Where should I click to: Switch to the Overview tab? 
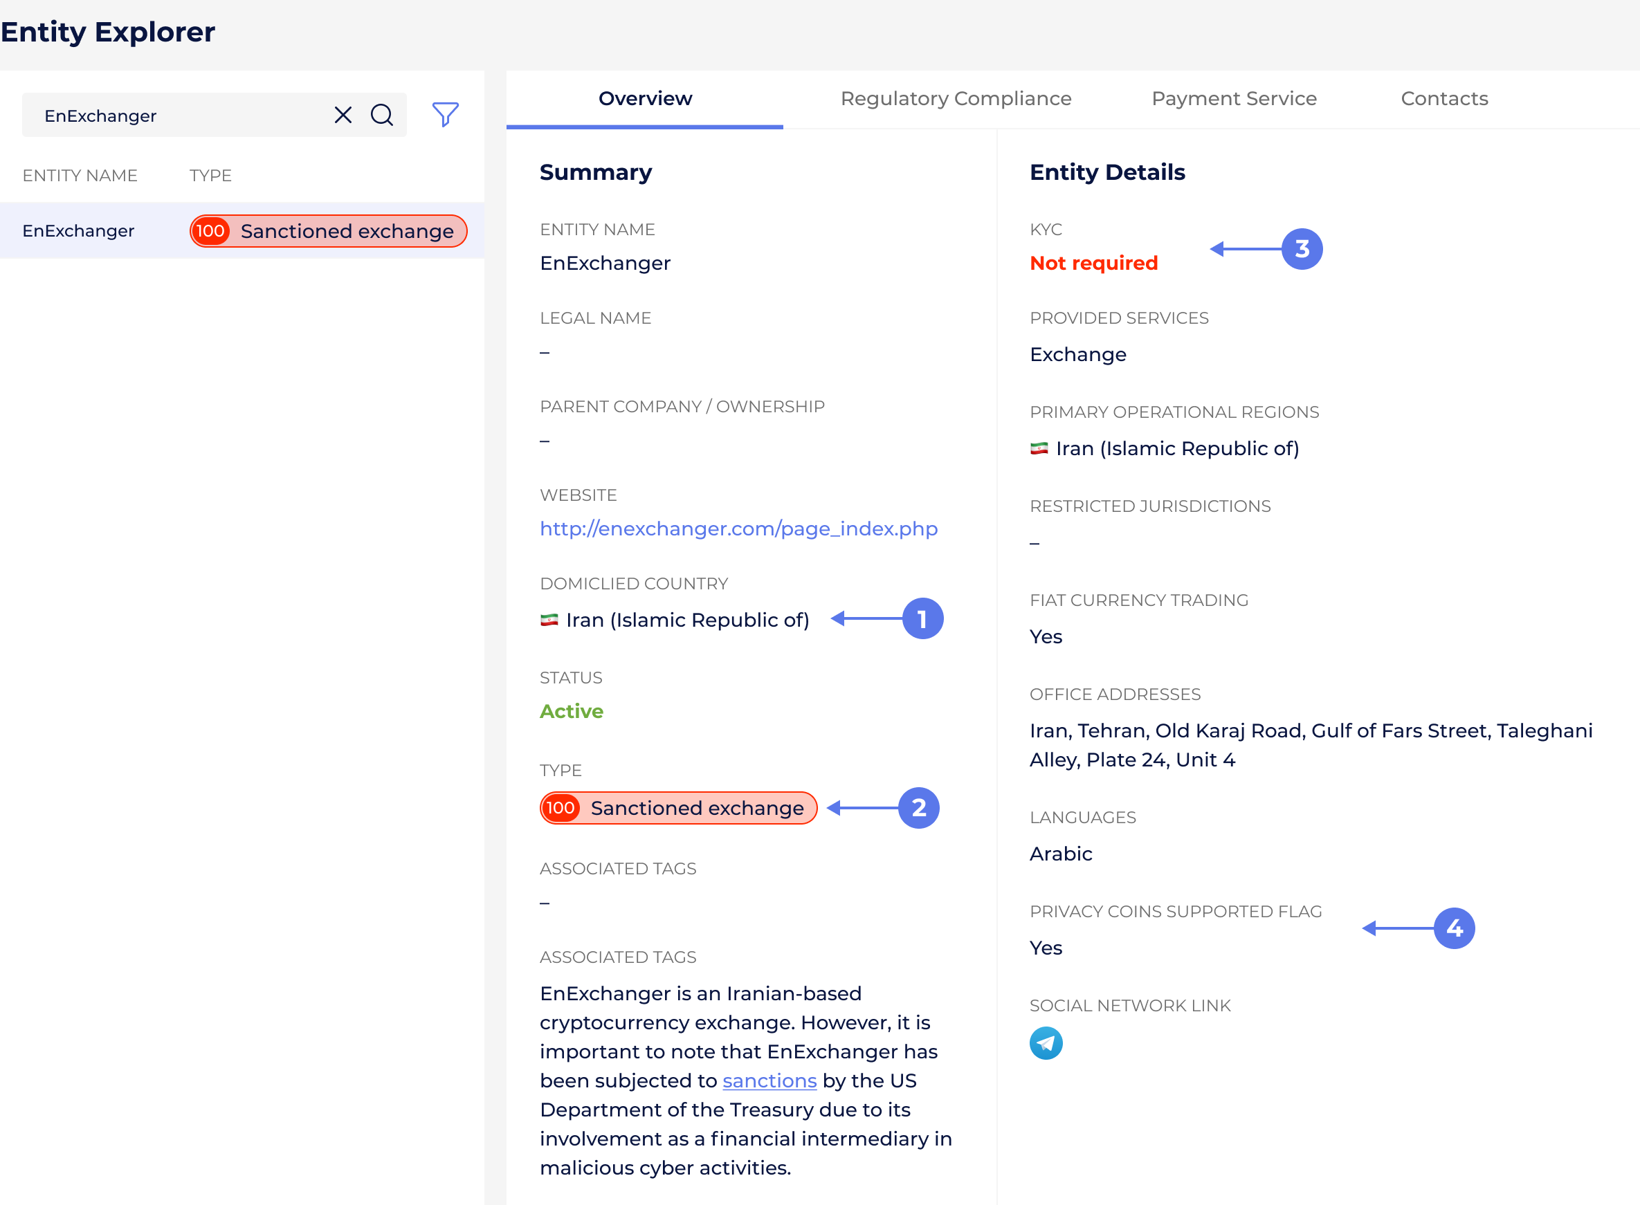[645, 98]
